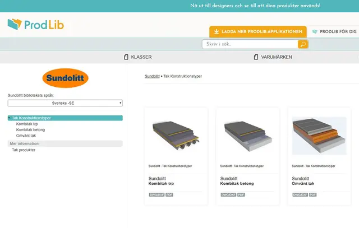This screenshot has height=228, width=359.
Task: Click the download arrow icon on the orange button
Action: 217,31
